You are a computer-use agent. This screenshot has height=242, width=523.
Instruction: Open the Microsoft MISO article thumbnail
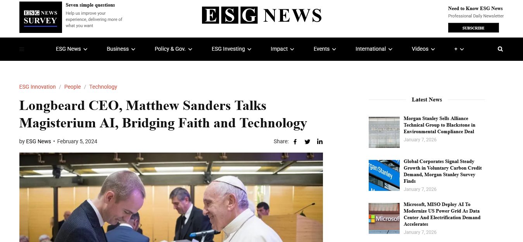pyautogui.click(x=384, y=218)
